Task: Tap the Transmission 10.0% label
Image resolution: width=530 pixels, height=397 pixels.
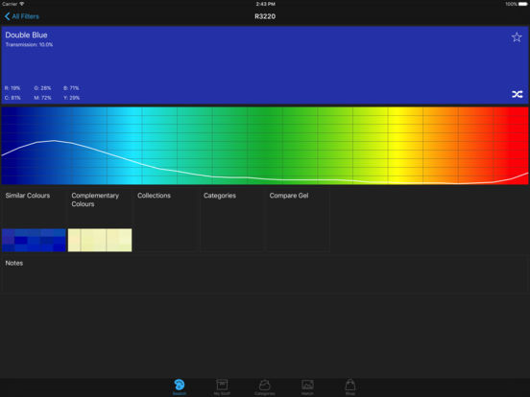Action: coord(29,44)
